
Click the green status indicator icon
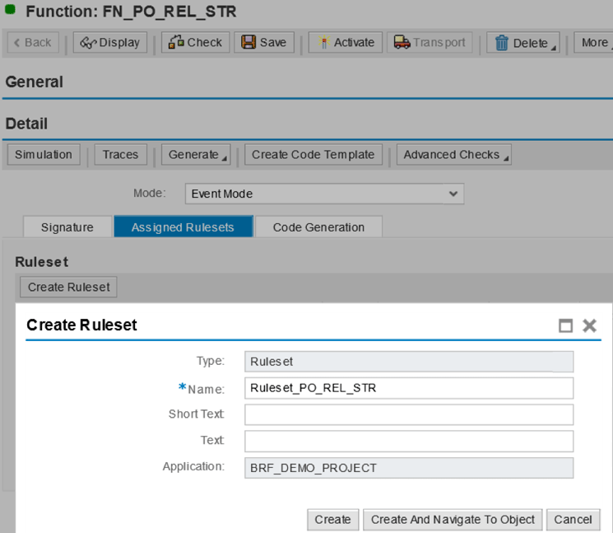[x=10, y=10]
